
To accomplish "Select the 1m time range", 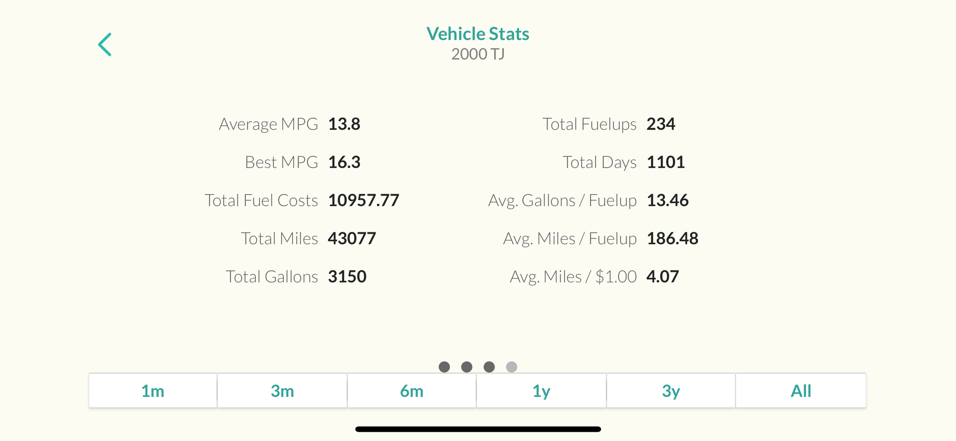I will click(153, 391).
